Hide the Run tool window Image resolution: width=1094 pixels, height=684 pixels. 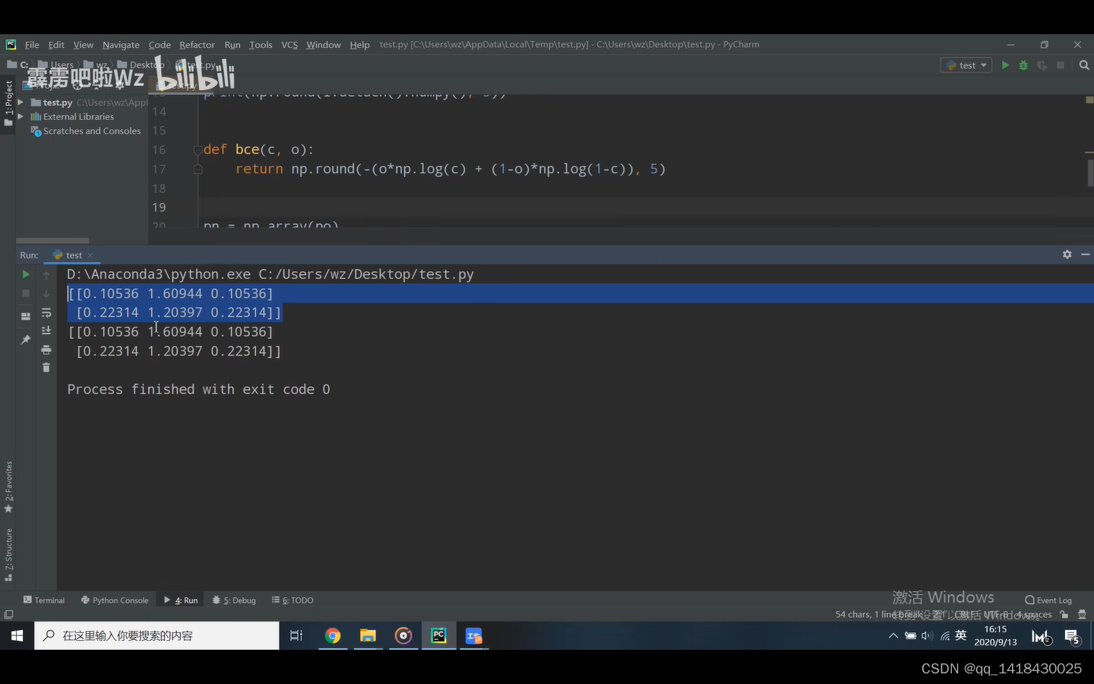click(1085, 255)
